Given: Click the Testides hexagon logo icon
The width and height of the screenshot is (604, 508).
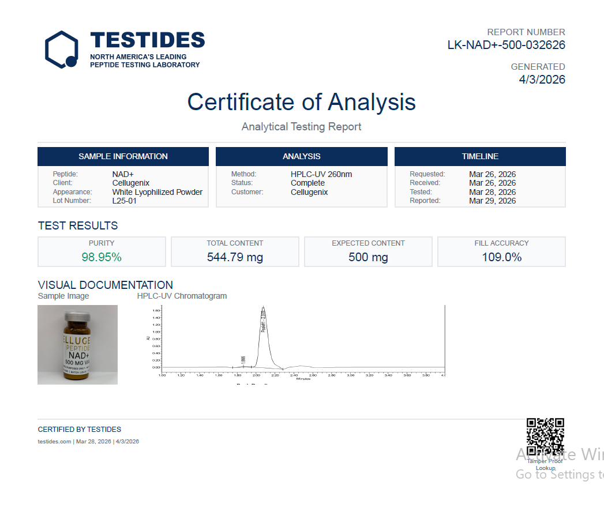Looking at the screenshot, I should click(x=62, y=50).
